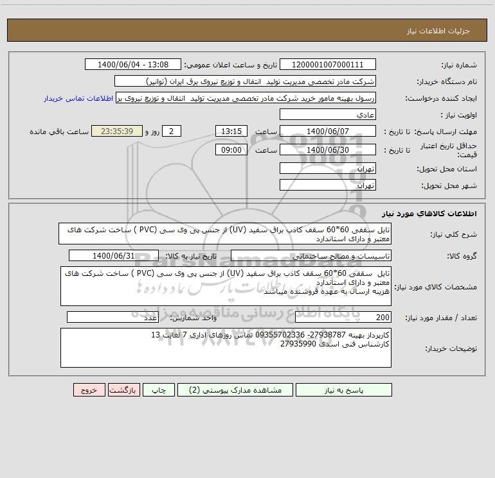Click the goods group field 'تاسیسات و مصالح ساختمانی'

point(311,255)
